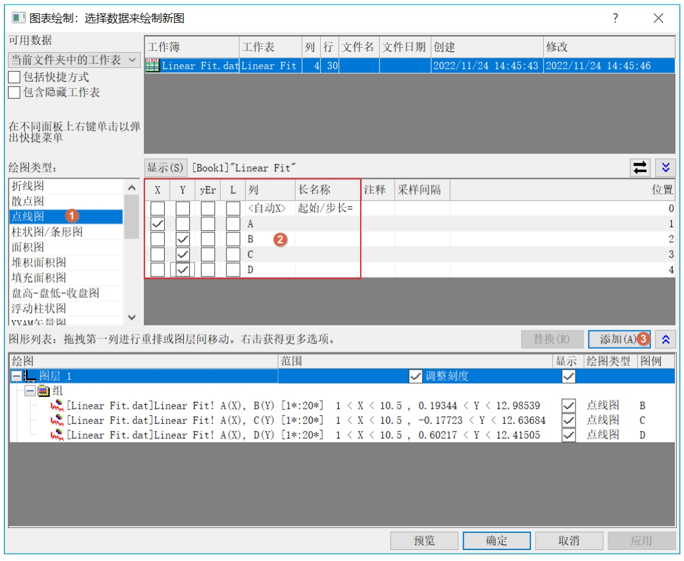The height and width of the screenshot is (561, 684).
Task: Click the 组 group icon in tree
Action: [44, 391]
